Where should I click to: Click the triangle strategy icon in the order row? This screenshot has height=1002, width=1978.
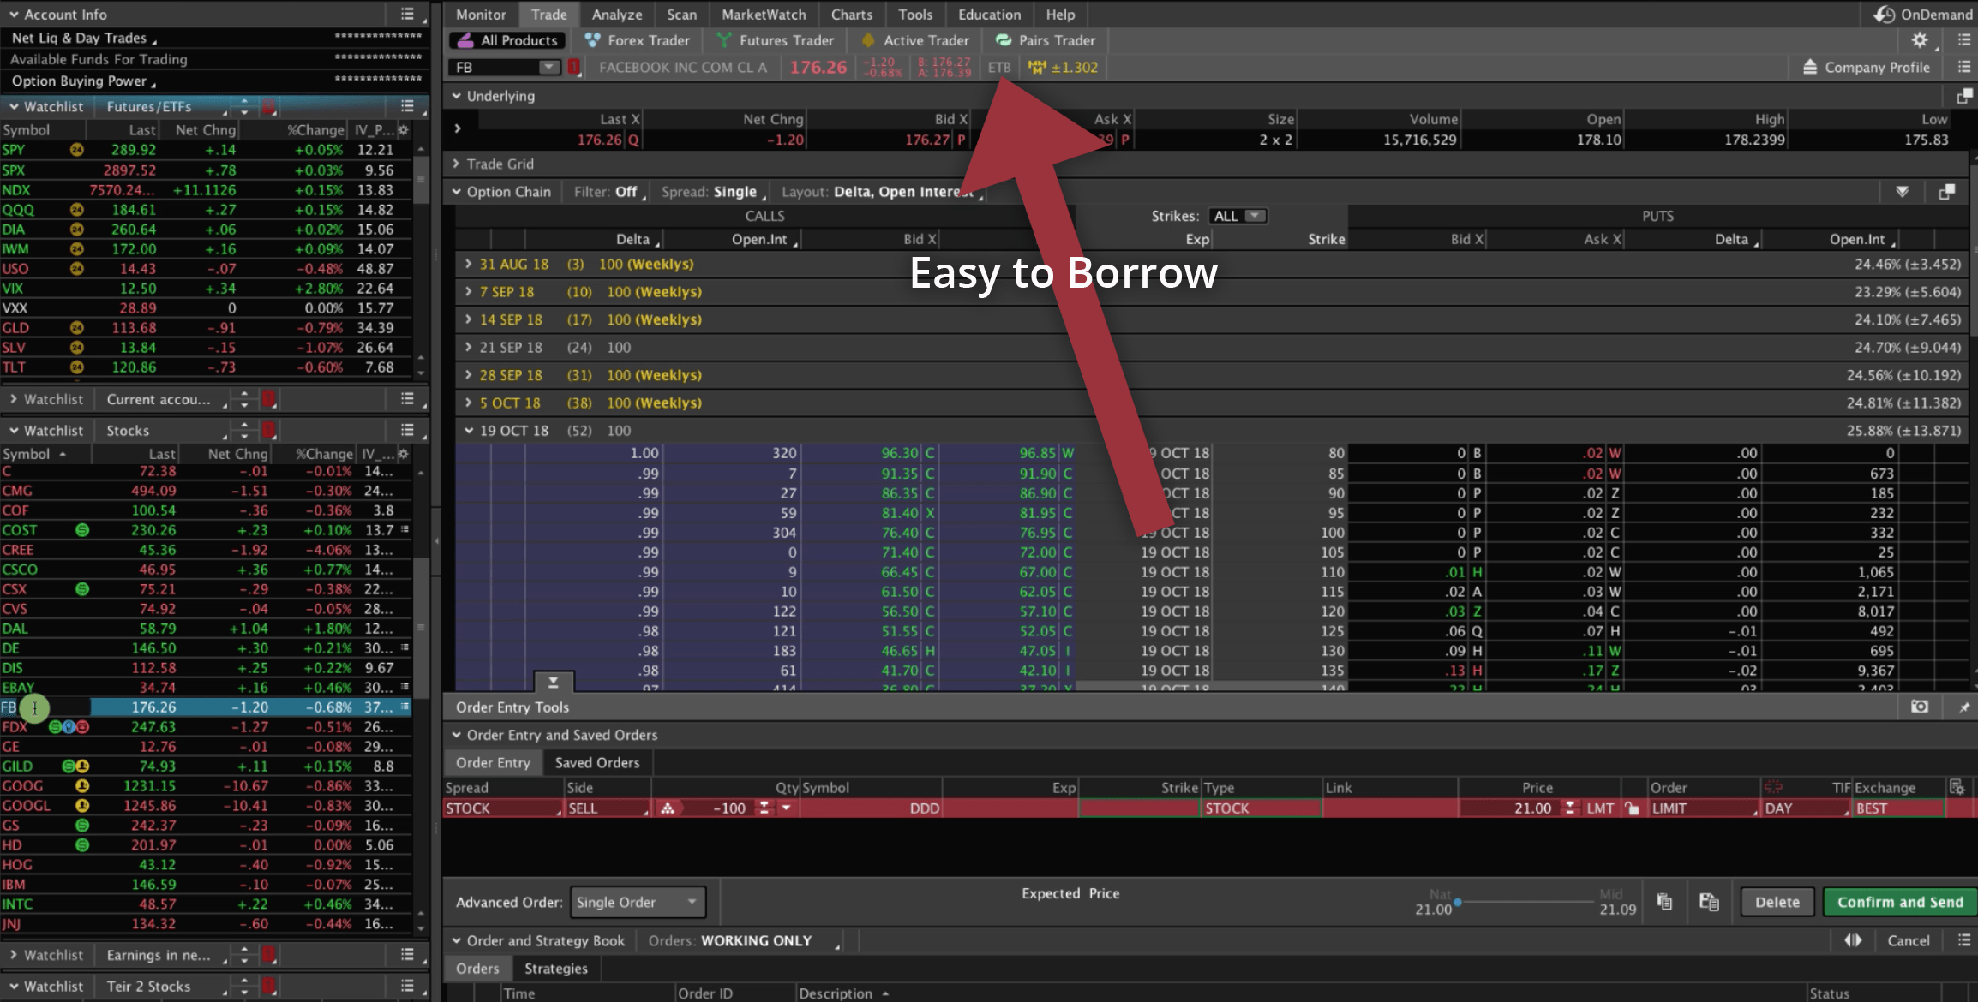pyautogui.click(x=668, y=808)
